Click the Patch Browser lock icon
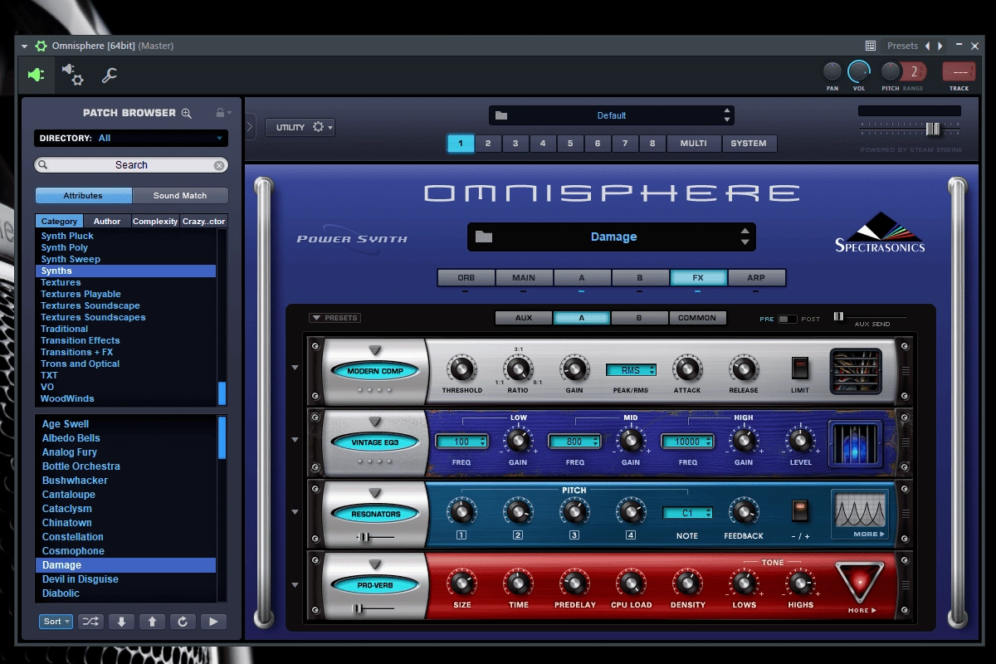This screenshot has height=664, width=996. tap(220, 113)
